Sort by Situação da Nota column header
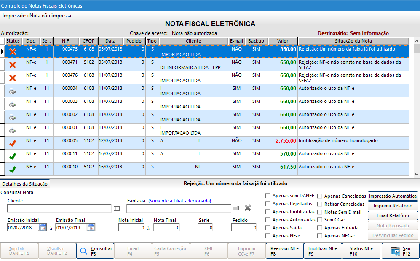This screenshot has height=261, width=420. pos(353,41)
